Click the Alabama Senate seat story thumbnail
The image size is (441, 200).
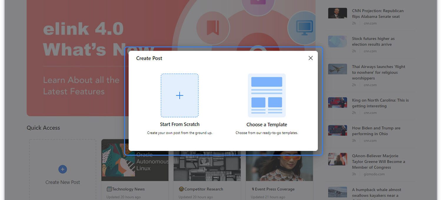tap(337, 13)
